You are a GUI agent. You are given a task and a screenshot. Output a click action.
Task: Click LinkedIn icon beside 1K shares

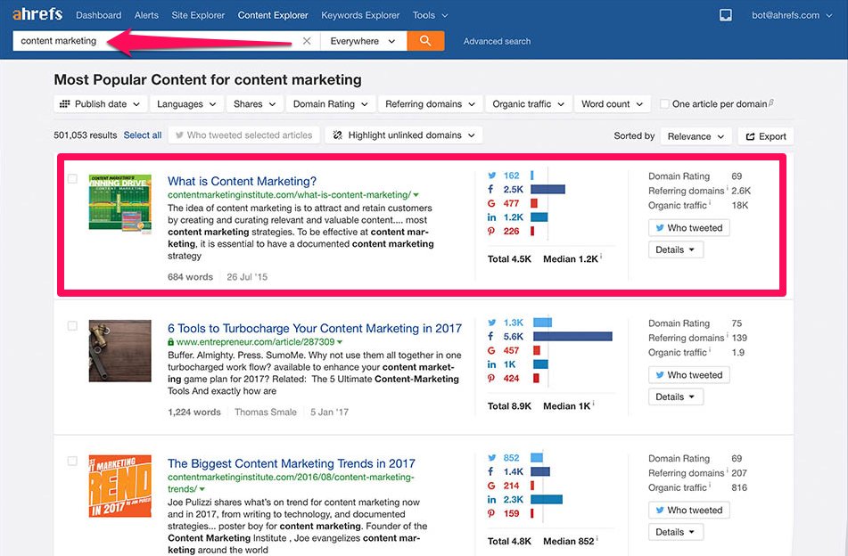pos(491,364)
